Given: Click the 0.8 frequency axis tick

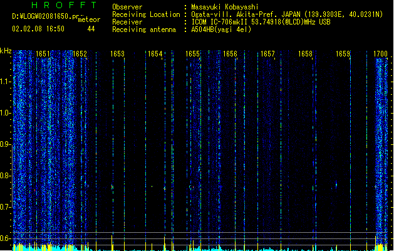Looking at the screenshot, I should (5, 176).
